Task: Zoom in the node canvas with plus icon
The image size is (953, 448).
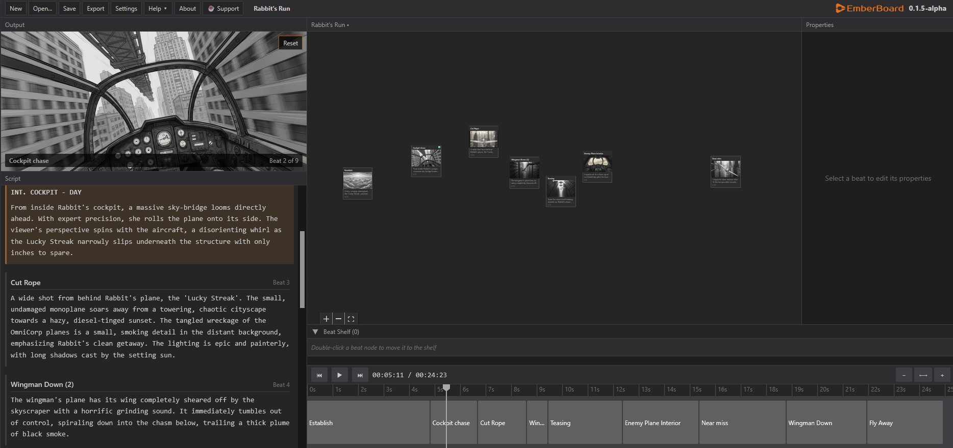Action: click(x=326, y=319)
